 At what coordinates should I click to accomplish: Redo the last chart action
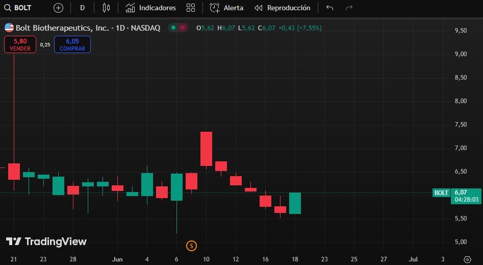(x=349, y=8)
